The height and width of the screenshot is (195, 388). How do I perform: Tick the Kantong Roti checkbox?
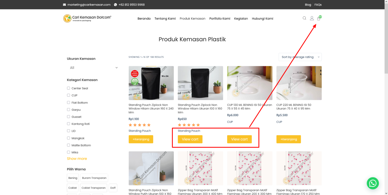pos(68,124)
